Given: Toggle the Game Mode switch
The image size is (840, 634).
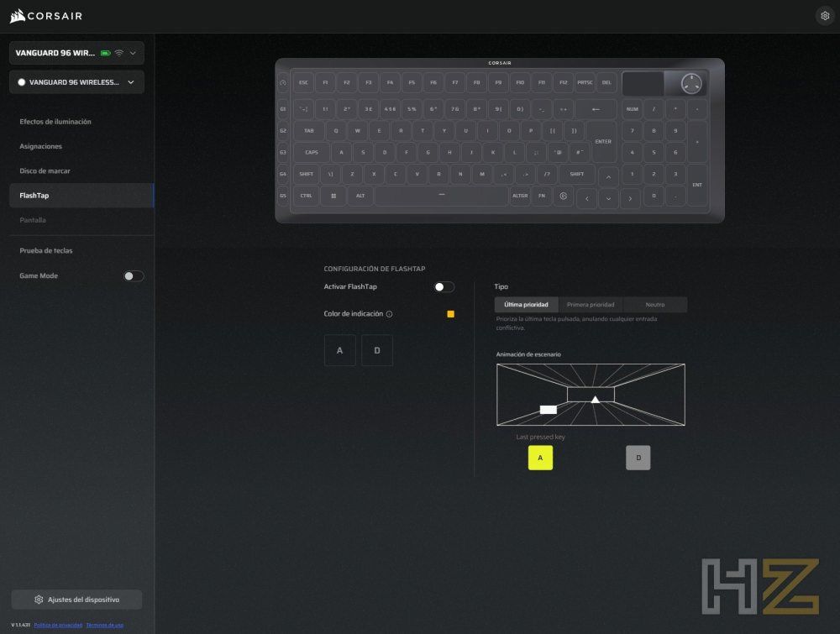Looking at the screenshot, I should pyautogui.click(x=134, y=275).
